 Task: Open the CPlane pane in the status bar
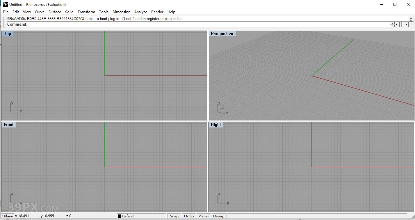tap(7, 216)
